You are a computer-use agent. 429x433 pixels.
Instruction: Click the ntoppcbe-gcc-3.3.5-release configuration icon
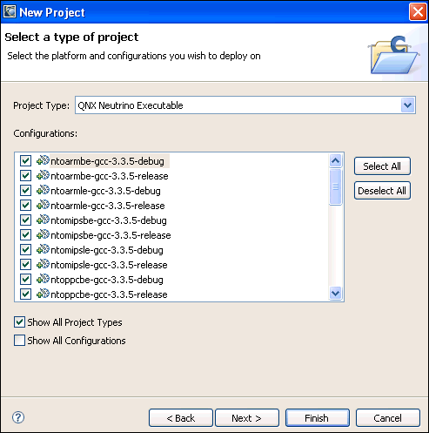(x=43, y=294)
